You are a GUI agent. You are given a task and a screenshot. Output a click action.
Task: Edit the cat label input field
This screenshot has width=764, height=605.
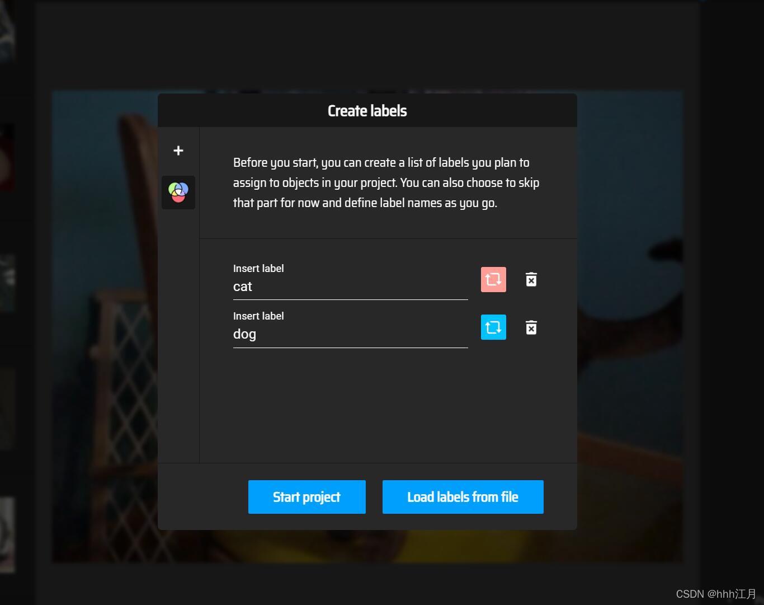click(350, 287)
